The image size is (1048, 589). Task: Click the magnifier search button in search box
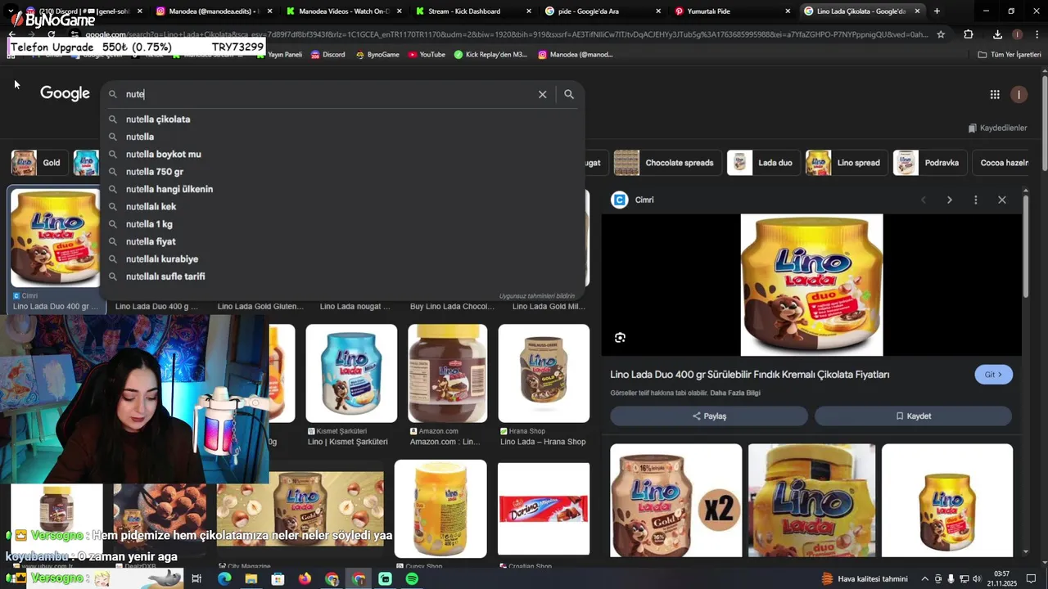(x=569, y=94)
